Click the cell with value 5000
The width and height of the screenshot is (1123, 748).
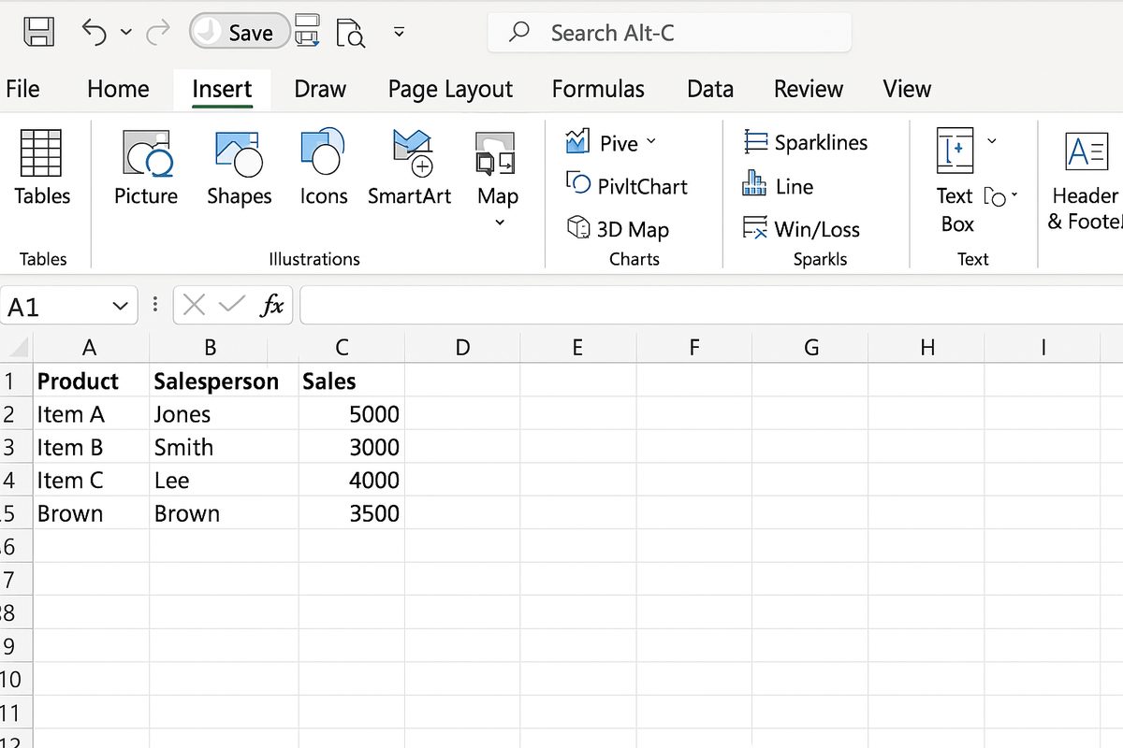pyautogui.click(x=351, y=414)
